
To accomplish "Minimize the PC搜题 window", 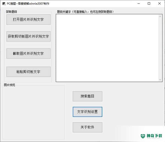I will (139, 4).
